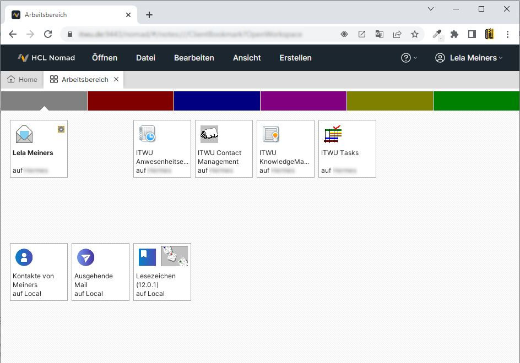520x363 pixels.
Task: Click the user account avatar icon
Action: click(440, 58)
